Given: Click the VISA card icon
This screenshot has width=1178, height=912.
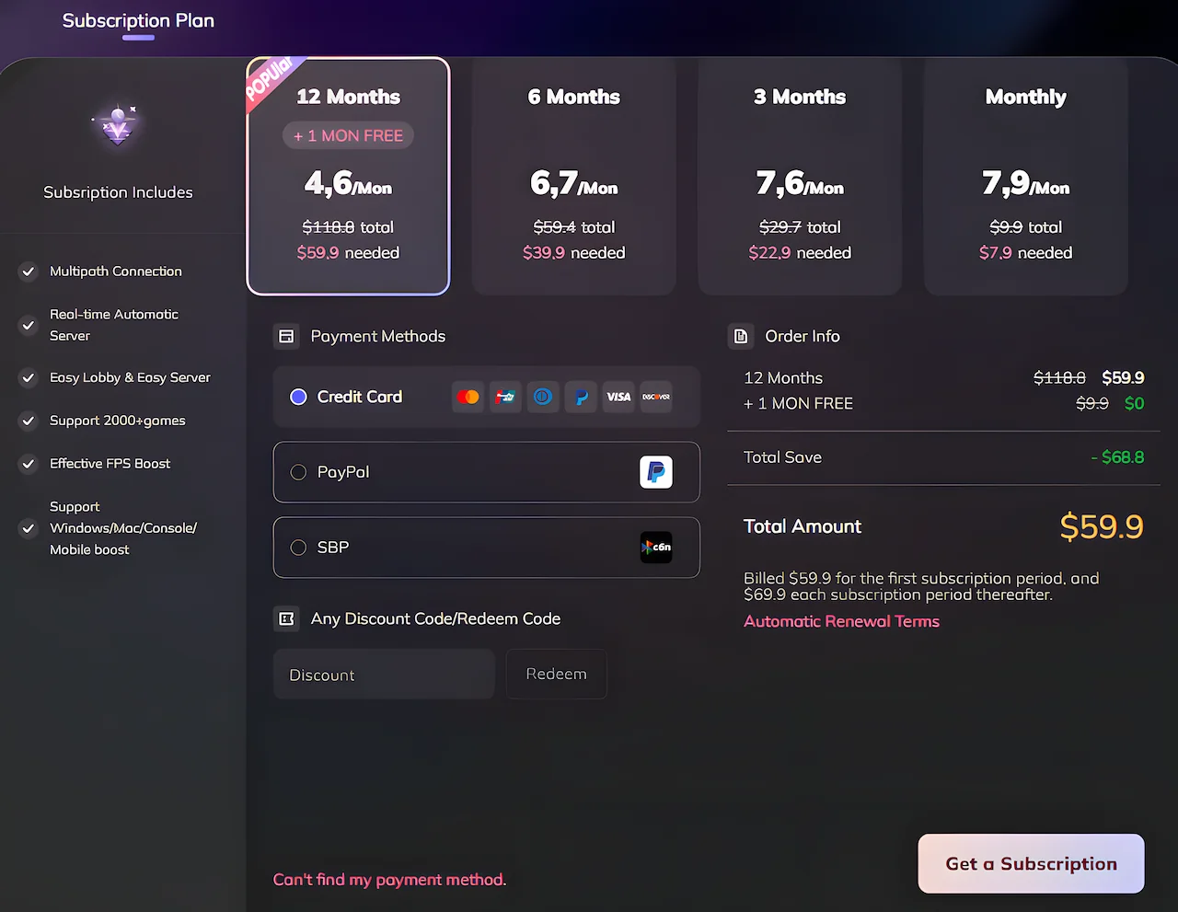Looking at the screenshot, I should [618, 397].
